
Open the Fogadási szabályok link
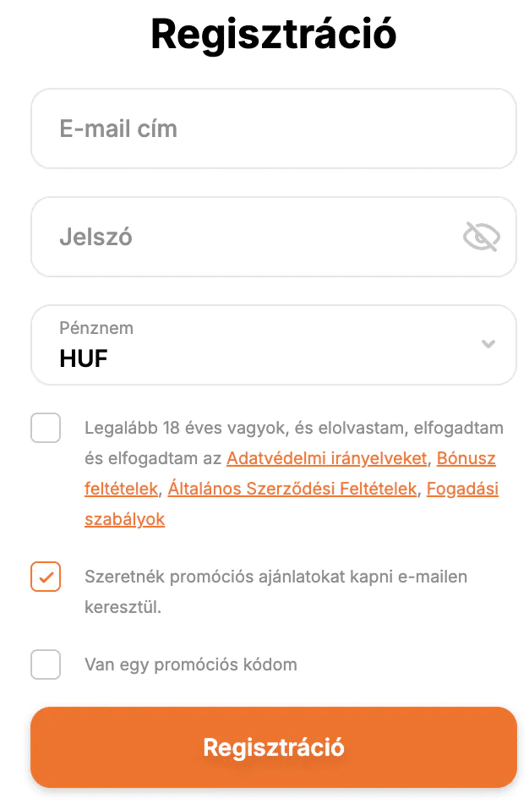(462, 489)
